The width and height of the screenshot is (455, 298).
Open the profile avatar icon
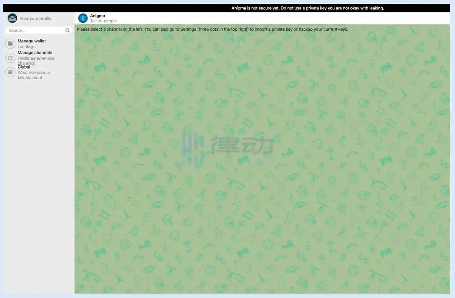click(13, 18)
